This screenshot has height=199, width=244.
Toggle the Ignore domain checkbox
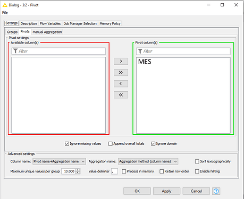click(x=153, y=144)
